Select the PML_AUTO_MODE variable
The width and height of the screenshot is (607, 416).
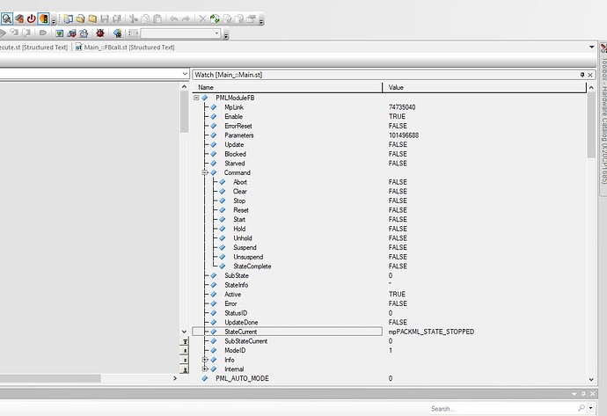[x=242, y=378]
